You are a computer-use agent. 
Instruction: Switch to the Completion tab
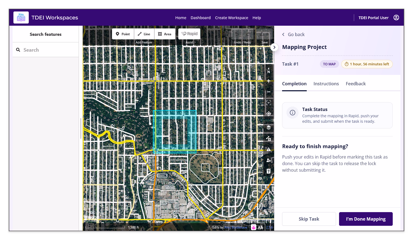[x=294, y=84]
